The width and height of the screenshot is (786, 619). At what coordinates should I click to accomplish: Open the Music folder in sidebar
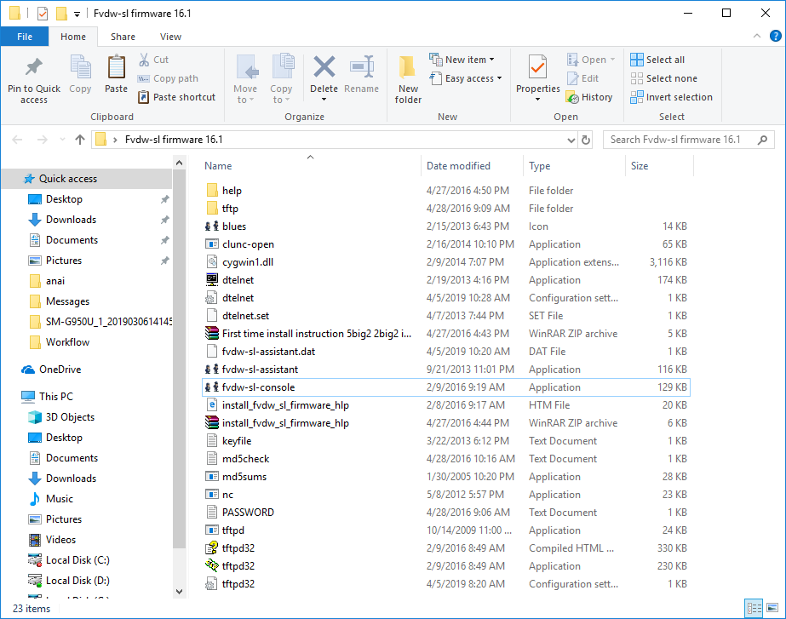pos(60,499)
